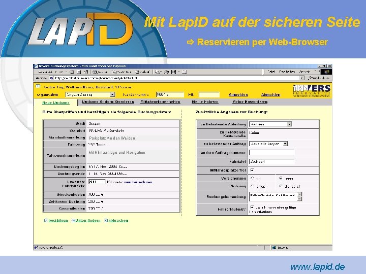
Task: Click the Internet zone icon in status bar
Action: 274,248
